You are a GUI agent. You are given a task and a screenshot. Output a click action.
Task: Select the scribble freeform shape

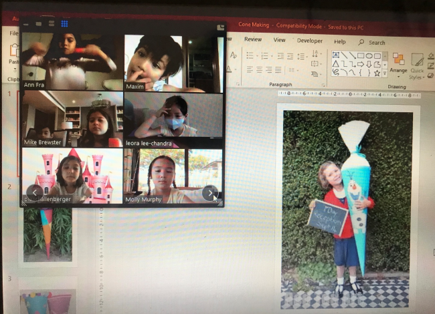tap(336, 72)
